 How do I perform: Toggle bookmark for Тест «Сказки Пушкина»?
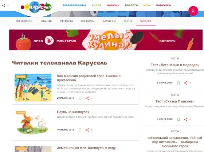click(178, 119)
